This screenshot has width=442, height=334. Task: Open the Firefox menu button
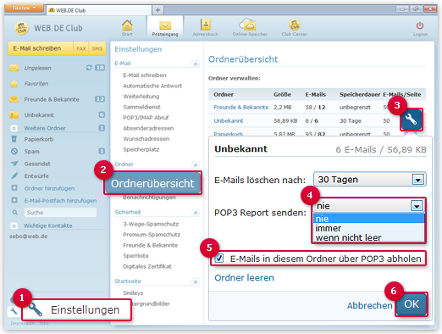coord(24,8)
